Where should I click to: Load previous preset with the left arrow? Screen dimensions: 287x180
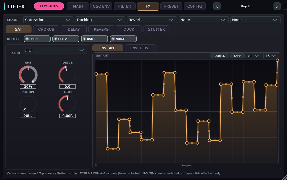click(x=217, y=6)
